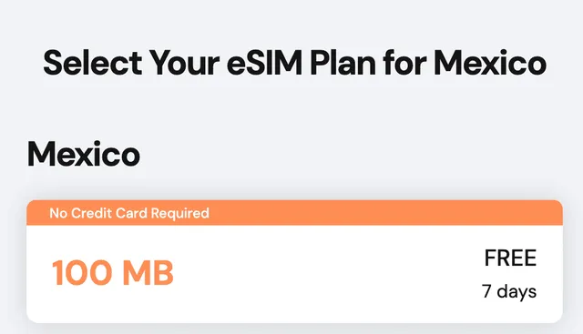Click the Mexico country section heading
This screenshot has width=583, height=334.
84,154
